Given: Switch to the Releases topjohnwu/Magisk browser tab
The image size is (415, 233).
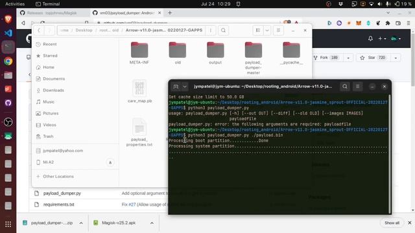Looking at the screenshot, I should click(x=52, y=13).
